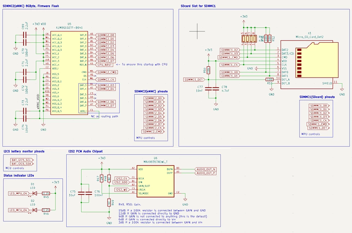Select SDMMC2_D0 label on U5 DAT_0 pin
352x233 pixels.
[x=105, y=35]
